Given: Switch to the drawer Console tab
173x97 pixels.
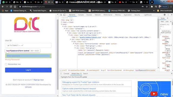Looking at the screenshot, I should pyautogui.click(x=66, y=74).
